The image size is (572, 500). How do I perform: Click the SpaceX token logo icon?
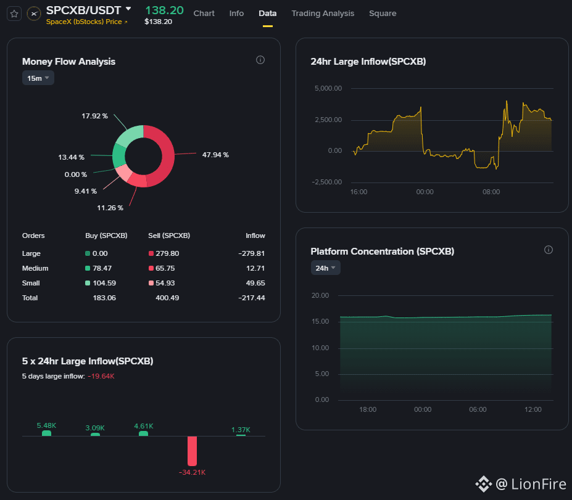pyautogui.click(x=34, y=14)
